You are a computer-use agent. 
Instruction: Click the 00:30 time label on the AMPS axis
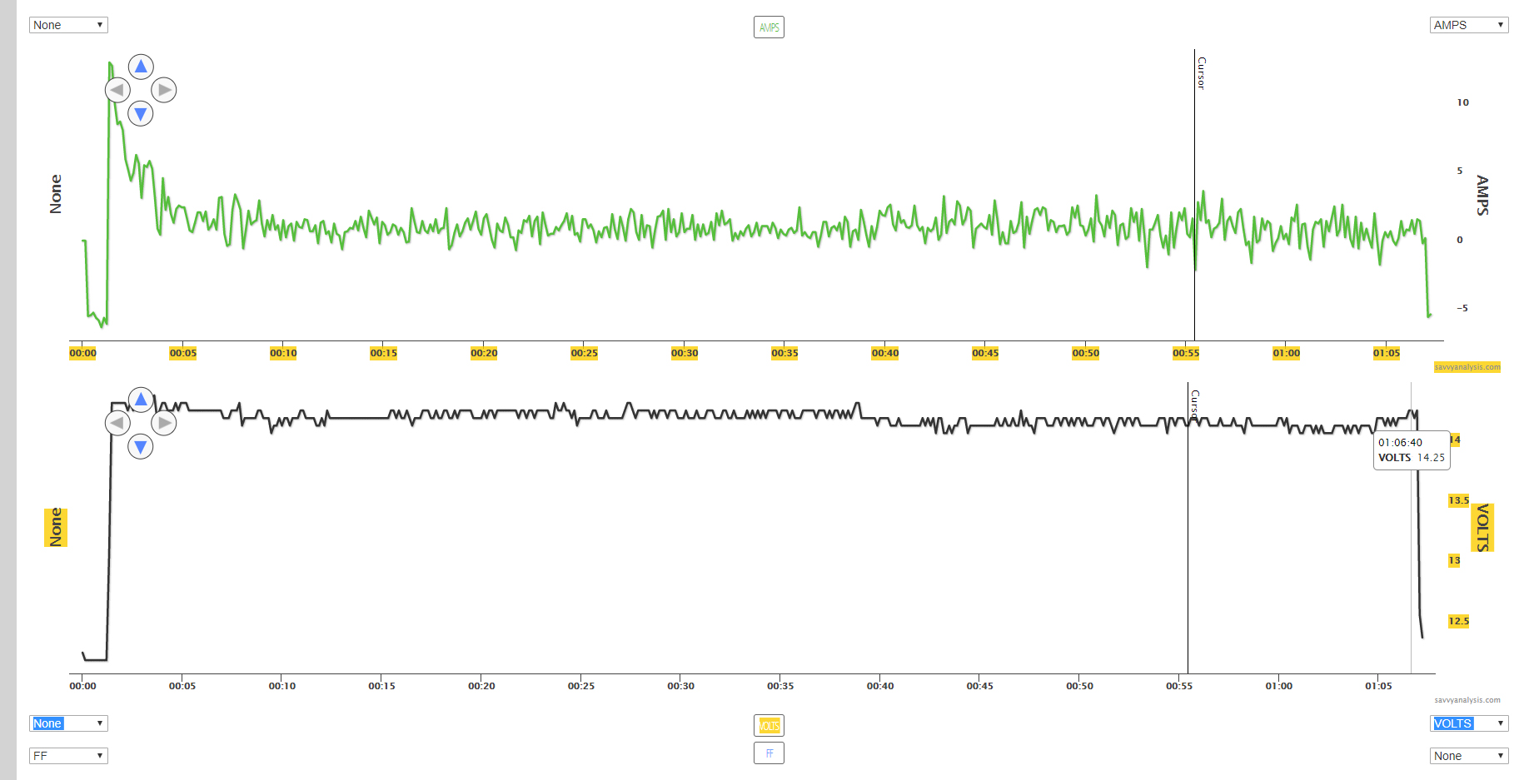click(x=685, y=353)
